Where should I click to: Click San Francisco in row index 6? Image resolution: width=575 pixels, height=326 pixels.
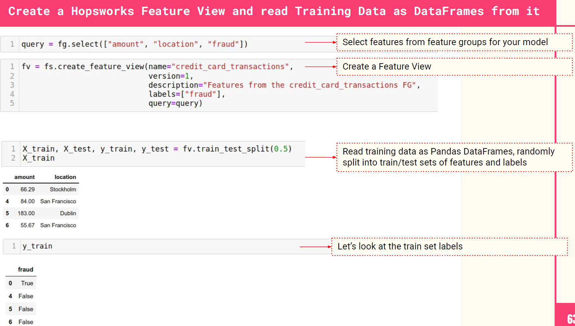[58, 225]
